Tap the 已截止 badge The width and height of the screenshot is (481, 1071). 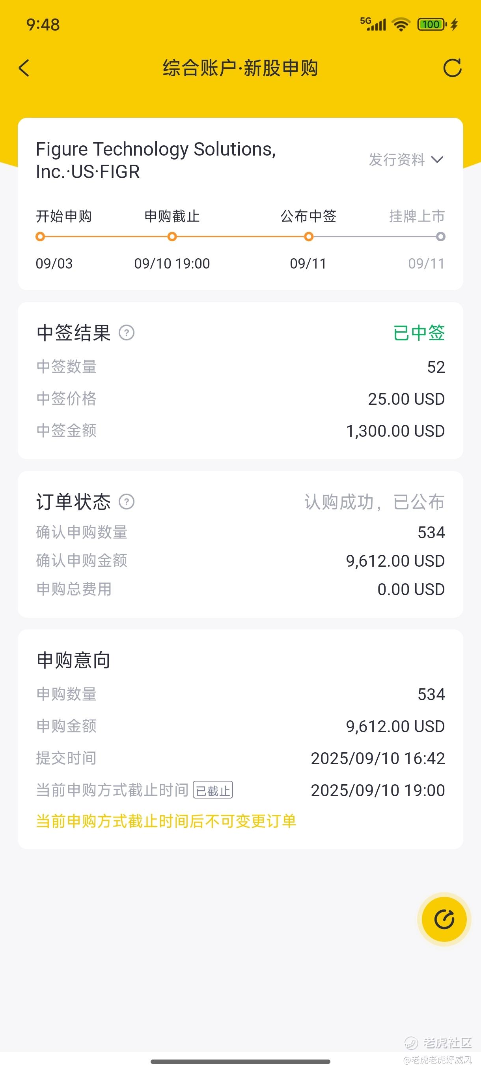(x=213, y=790)
